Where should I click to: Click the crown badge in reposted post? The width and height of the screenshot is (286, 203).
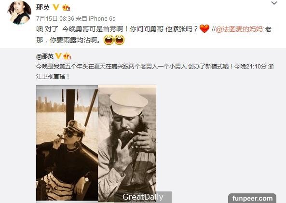(x=67, y=56)
